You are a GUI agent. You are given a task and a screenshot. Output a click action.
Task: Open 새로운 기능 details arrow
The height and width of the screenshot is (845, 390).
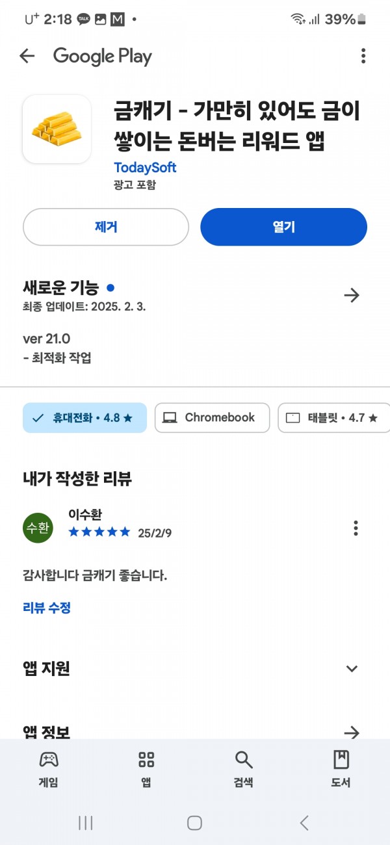(x=352, y=296)
